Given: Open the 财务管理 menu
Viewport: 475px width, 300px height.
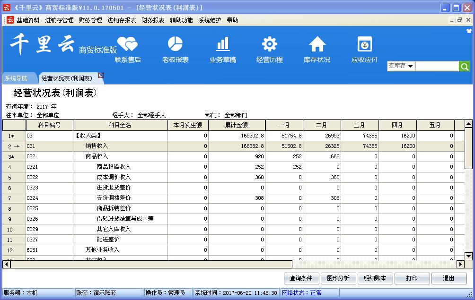Looking at the screenshot, I should pyautogui.click(x=90, y=20).
